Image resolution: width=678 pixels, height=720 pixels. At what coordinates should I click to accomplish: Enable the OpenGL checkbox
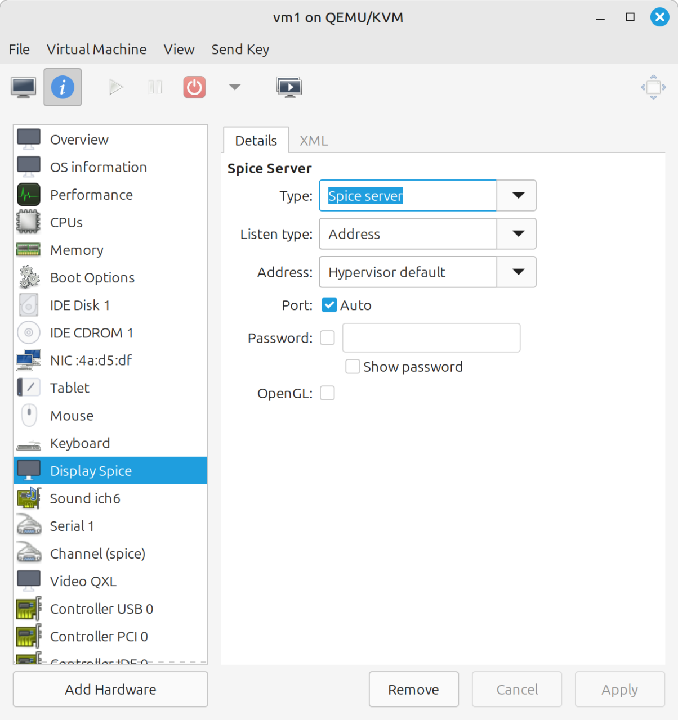[327, 393]
